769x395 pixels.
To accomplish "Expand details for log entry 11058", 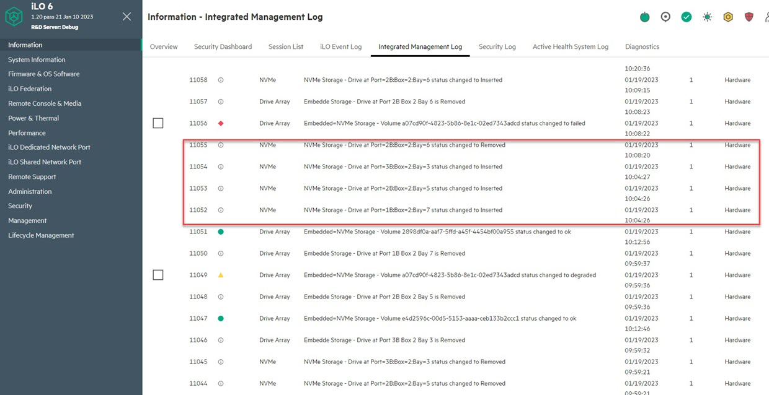I will point(221,79).
